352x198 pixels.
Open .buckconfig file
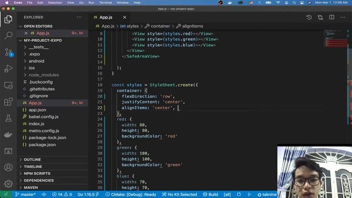pyautogui.click(x=53, y=82)
